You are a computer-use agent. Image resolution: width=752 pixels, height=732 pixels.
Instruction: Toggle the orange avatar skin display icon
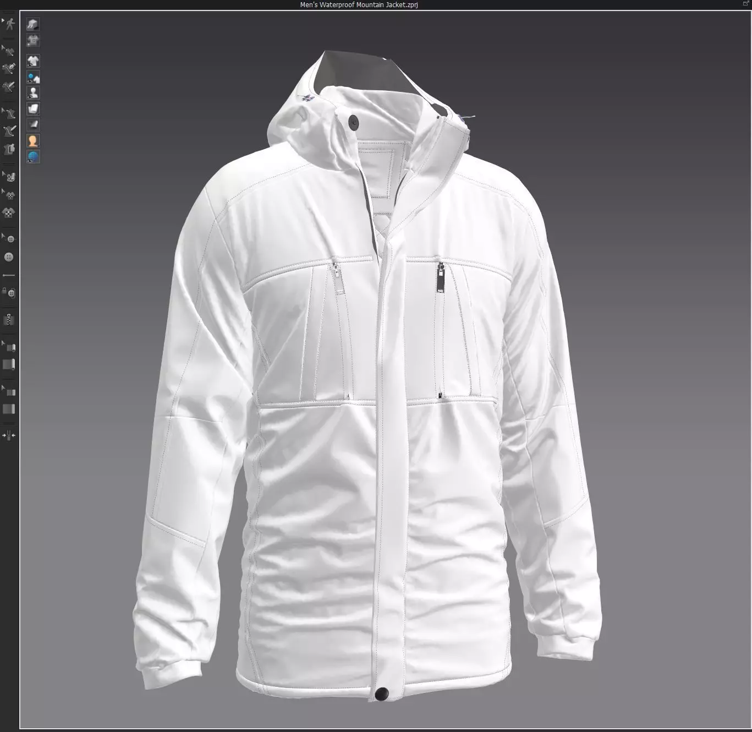33,140
